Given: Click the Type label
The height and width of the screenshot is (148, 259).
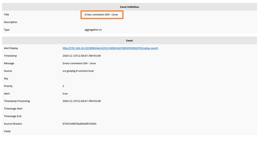Looking at the screenshot, I should coord(6,30).
